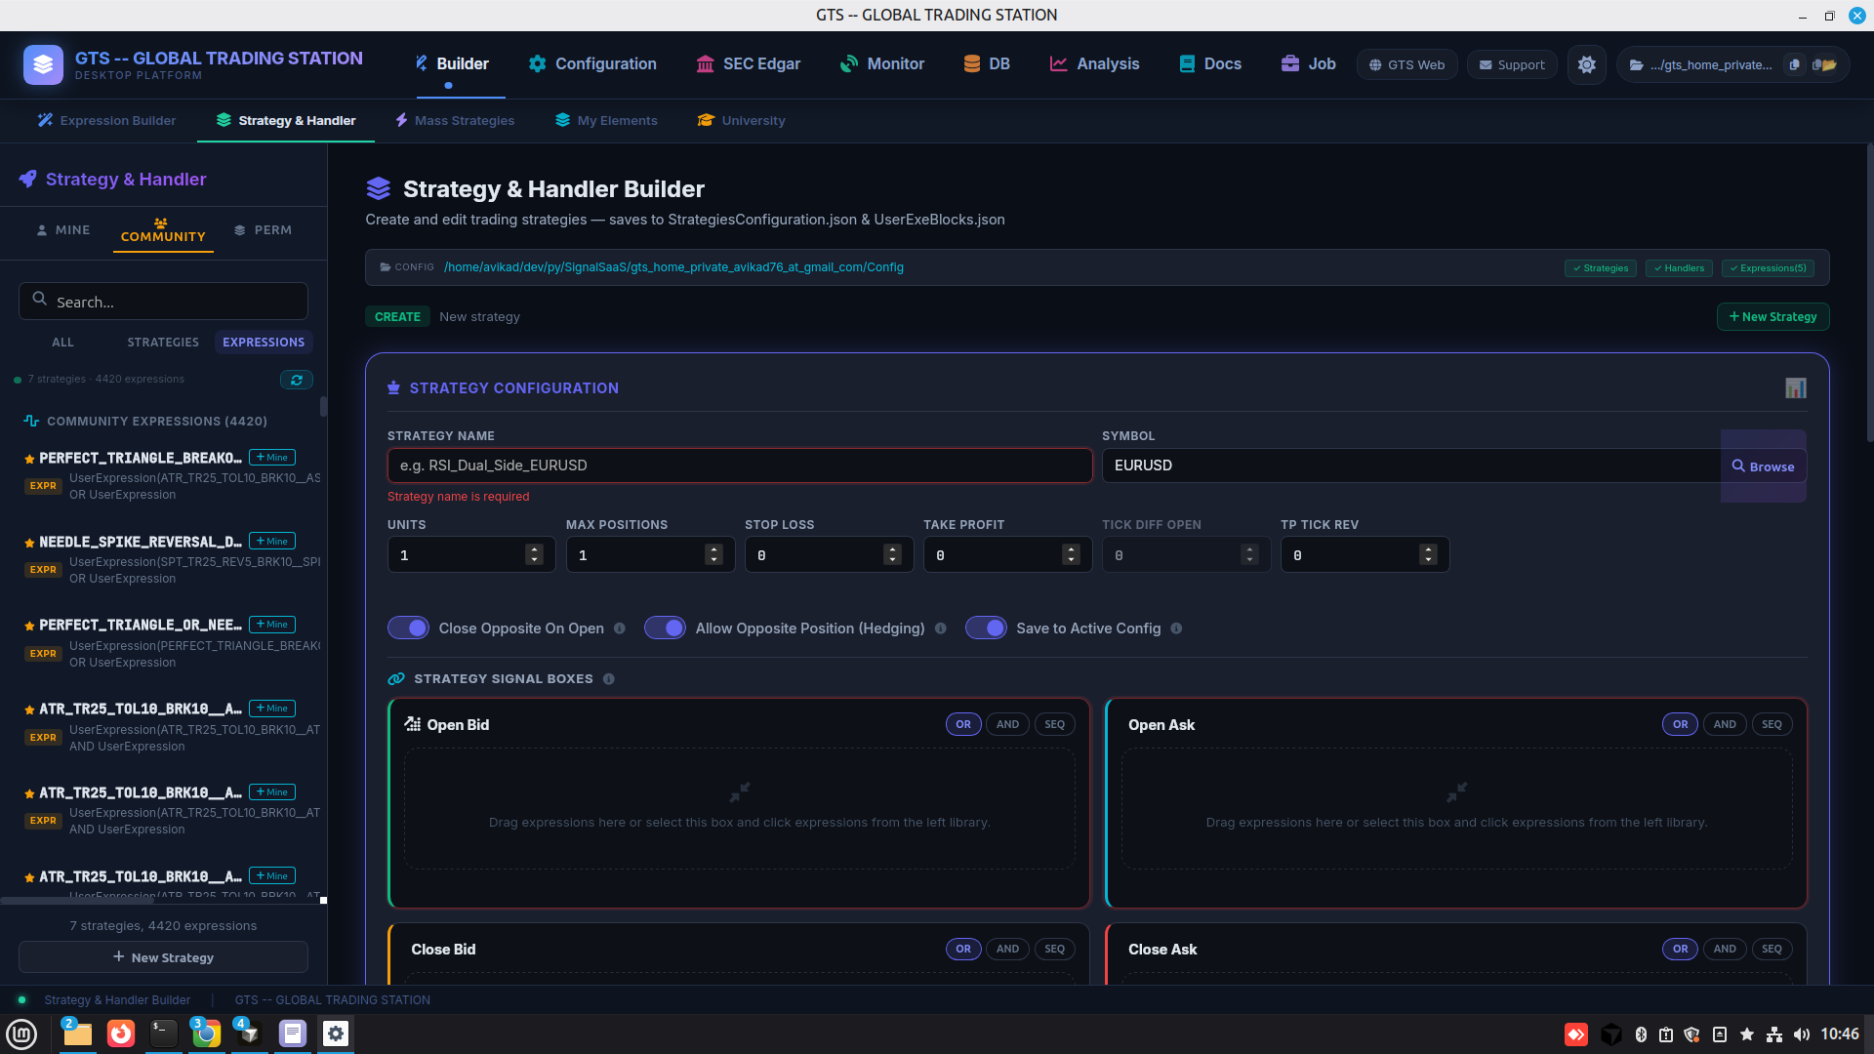Toggle Close Opposite On Open switch

[x=408, y=628]
